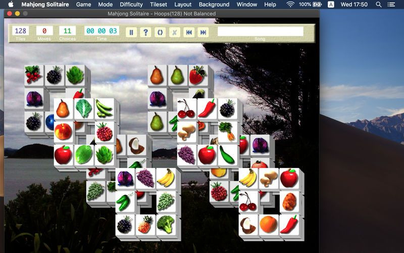Select the green pear tile beside the strawberry
Image resolution: width=404 pixels, height=253 pixels.
click(178, 75)
